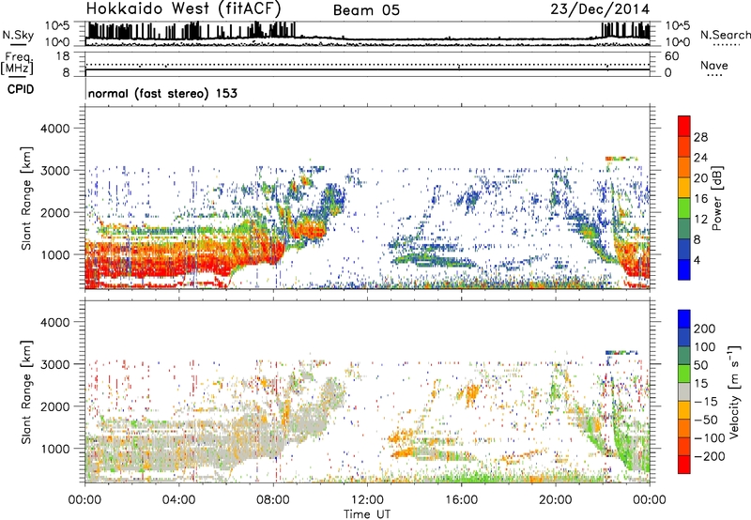
Task: Click the 'Freq. [MHz]' axis label
Action: pyautogui.click(x=17, y=64)
